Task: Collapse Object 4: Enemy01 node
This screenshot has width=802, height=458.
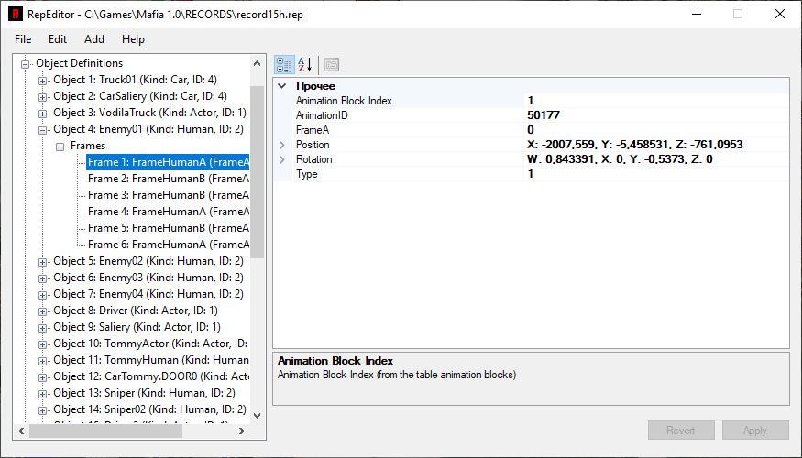Action: [42, 130]
